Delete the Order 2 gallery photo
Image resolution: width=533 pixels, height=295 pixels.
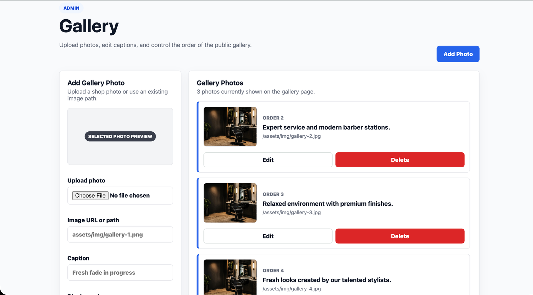(x=400, y=160)
